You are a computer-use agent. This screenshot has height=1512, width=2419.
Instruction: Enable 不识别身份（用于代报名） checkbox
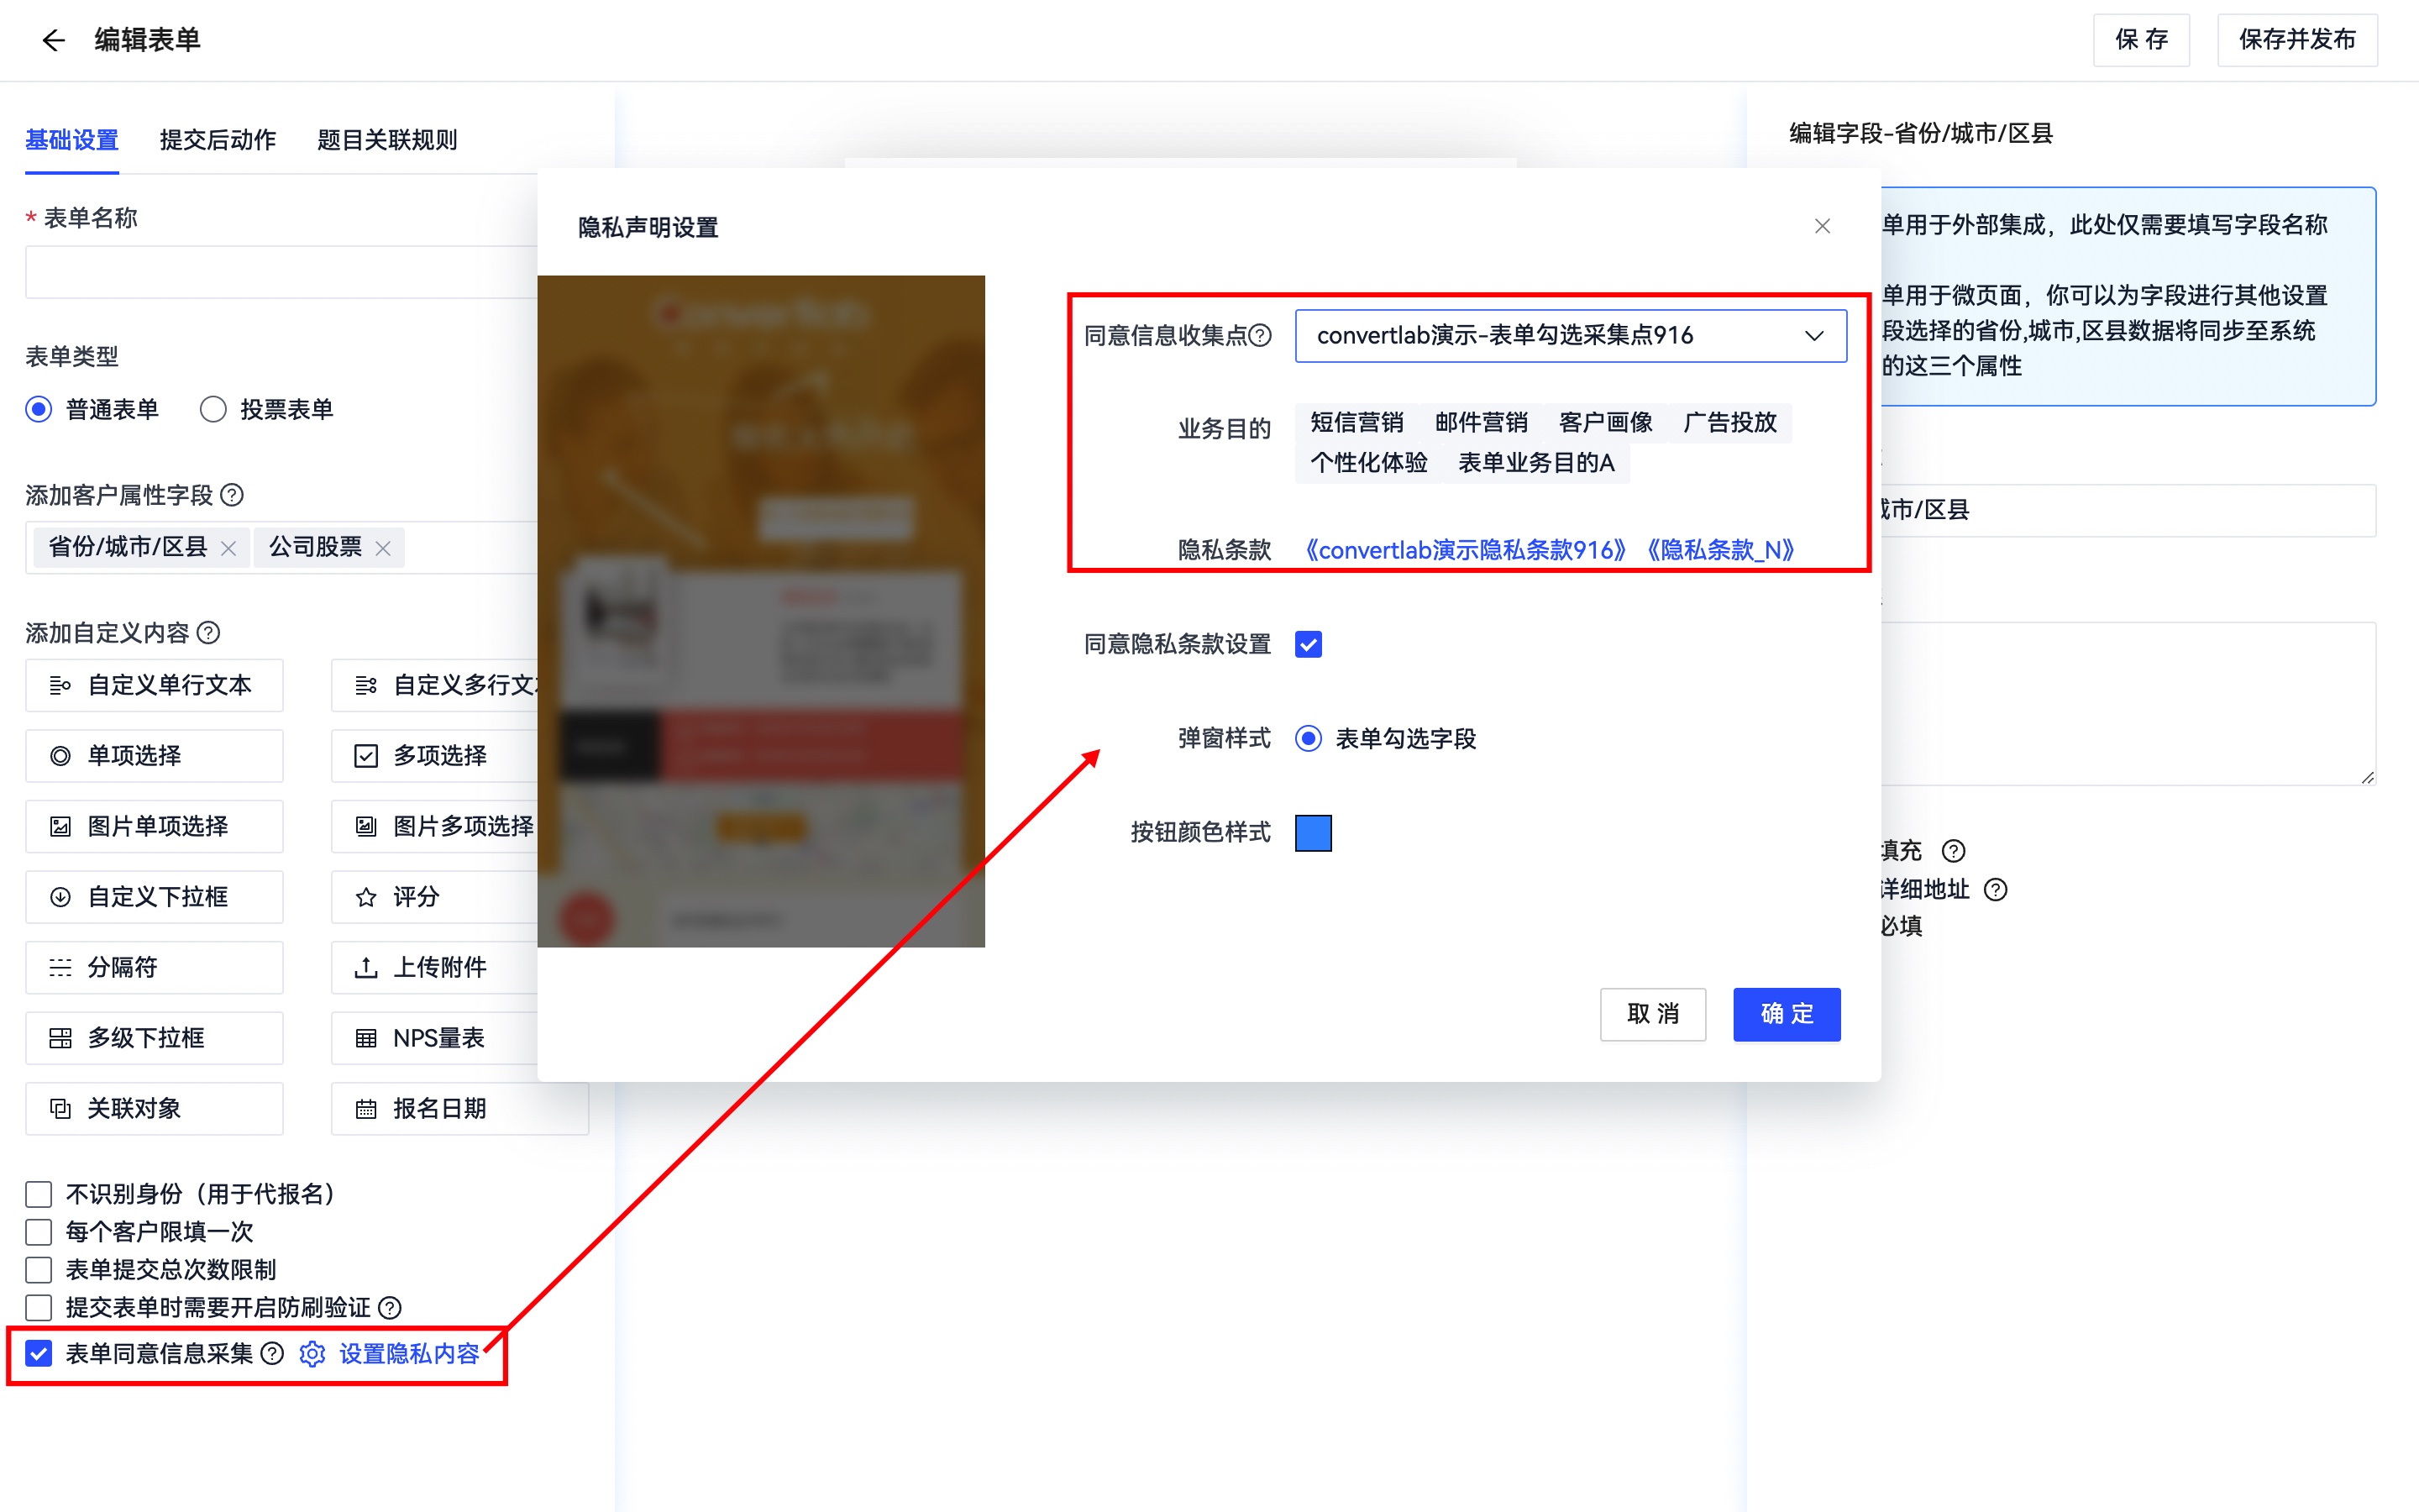point(39,1194)
